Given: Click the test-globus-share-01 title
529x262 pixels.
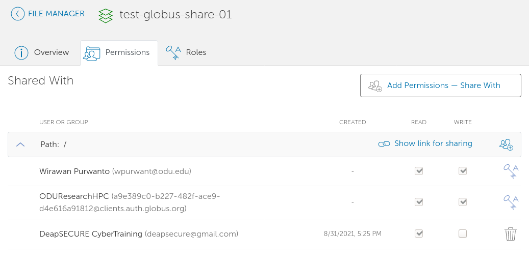Looking at the screenshot, I should click(x=175, y=15).
